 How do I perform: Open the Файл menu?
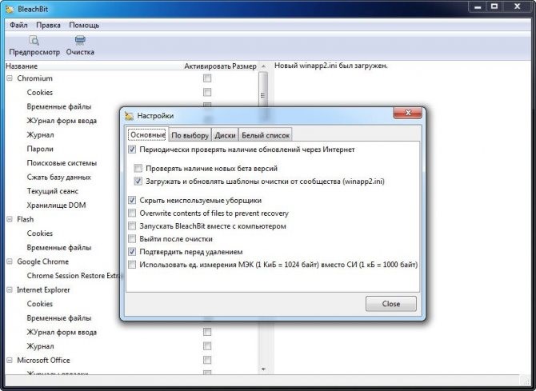tap(18, 25)
